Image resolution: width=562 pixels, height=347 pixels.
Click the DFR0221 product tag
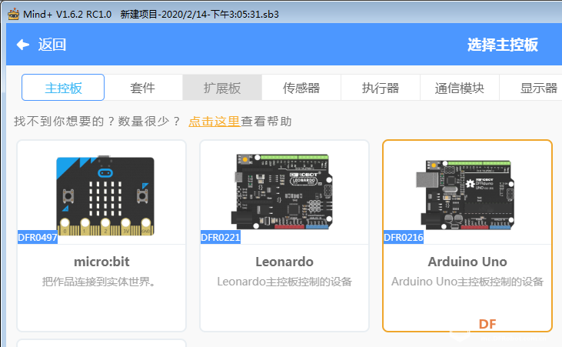[221, 238]
